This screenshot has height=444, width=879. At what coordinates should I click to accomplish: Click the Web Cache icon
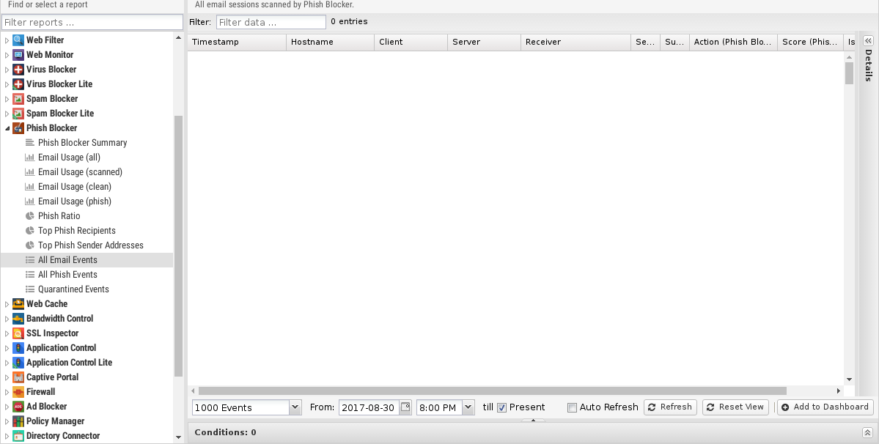18,304
